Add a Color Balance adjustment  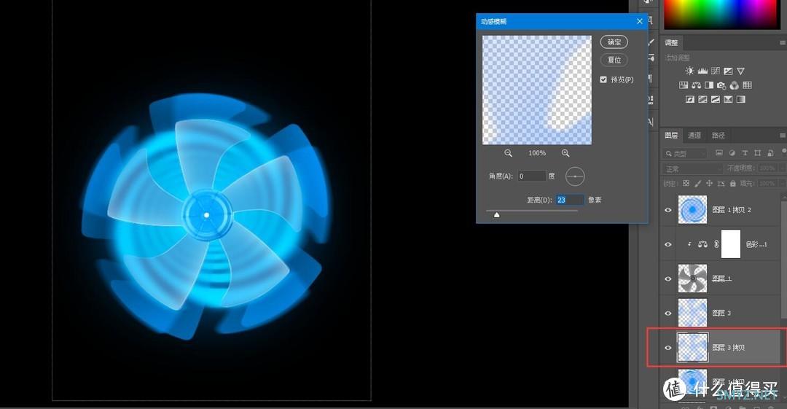tap(696, 85)
